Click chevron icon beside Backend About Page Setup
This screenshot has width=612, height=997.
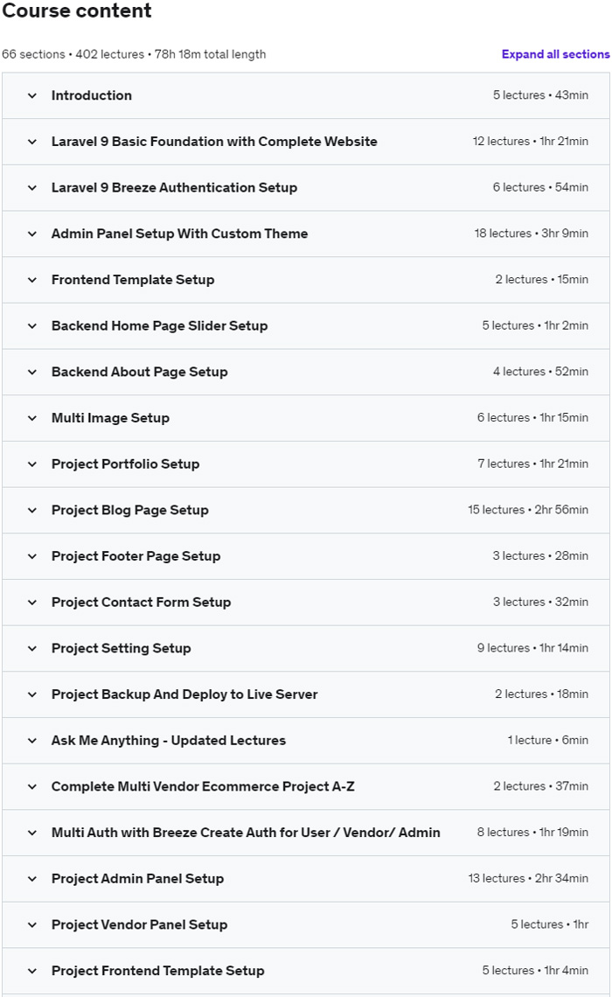click(32, 372)
